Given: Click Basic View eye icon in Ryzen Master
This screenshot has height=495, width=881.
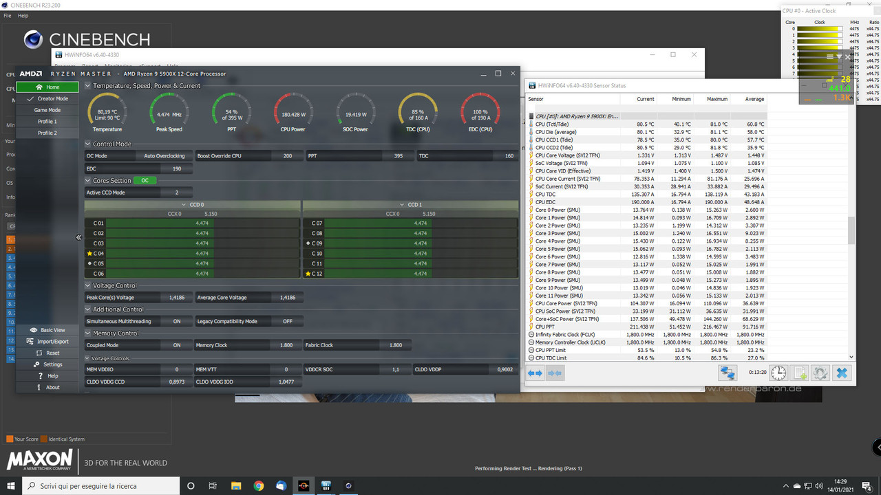Looking at the screenshot, I should (x=32, y=330).
